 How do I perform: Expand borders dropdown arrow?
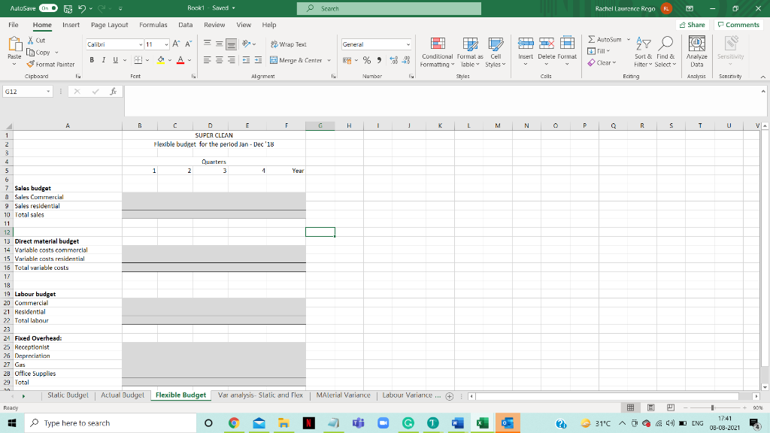[x=147, y=60]
